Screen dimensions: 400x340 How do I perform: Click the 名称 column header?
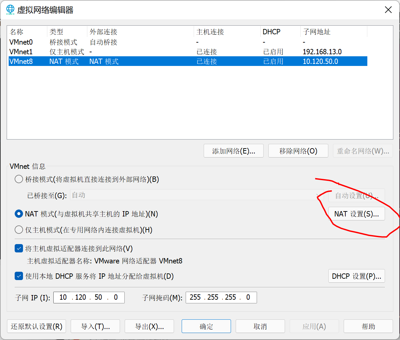coord(27,32)
